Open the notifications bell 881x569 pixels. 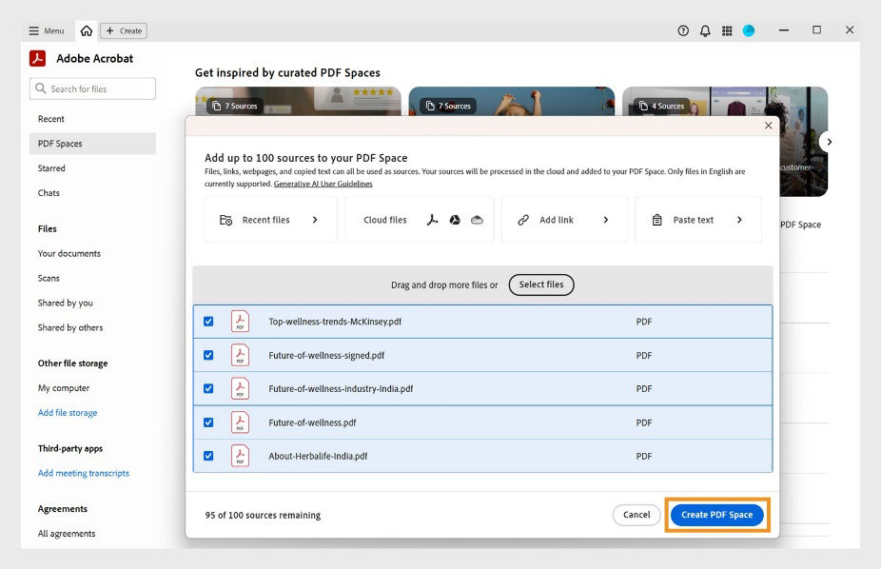(x=705, y=30)
